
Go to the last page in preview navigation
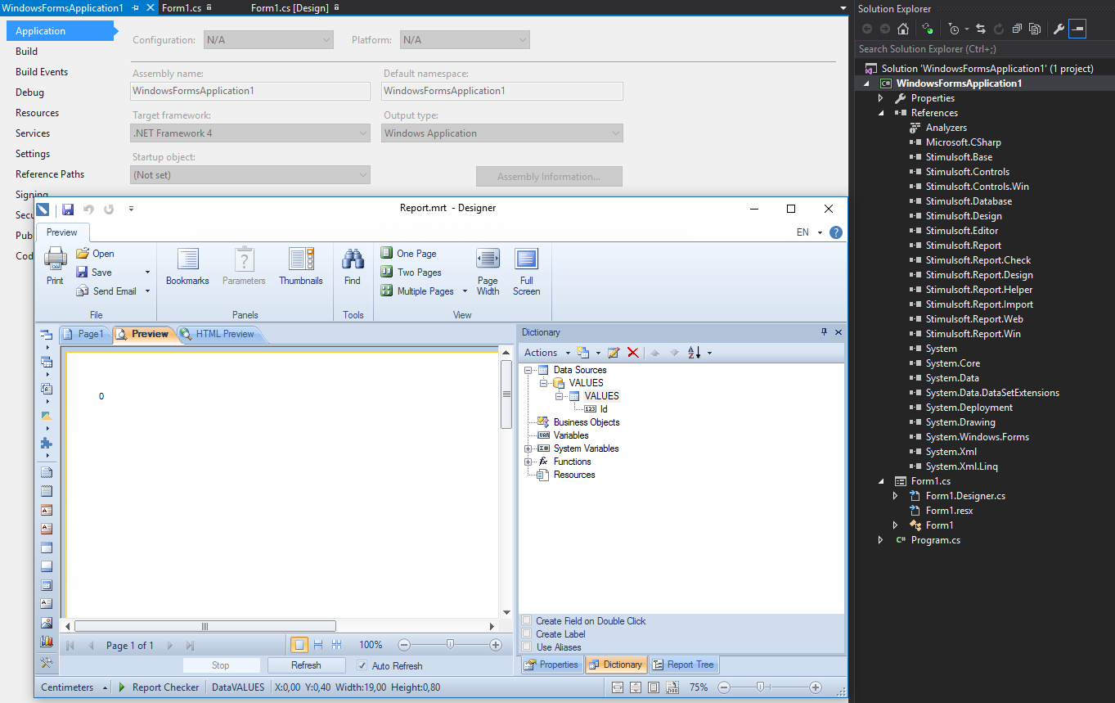(x=190, y=646)
